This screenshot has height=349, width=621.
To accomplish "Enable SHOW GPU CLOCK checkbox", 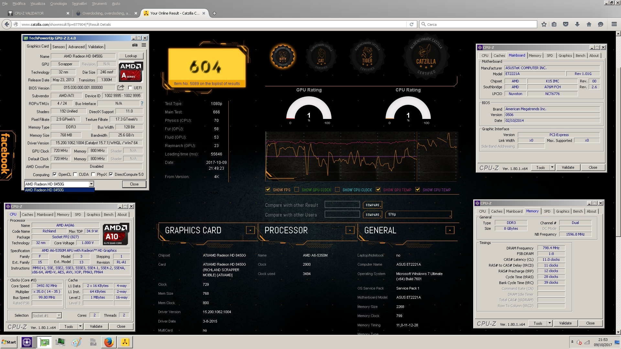I will click(297, 190).
